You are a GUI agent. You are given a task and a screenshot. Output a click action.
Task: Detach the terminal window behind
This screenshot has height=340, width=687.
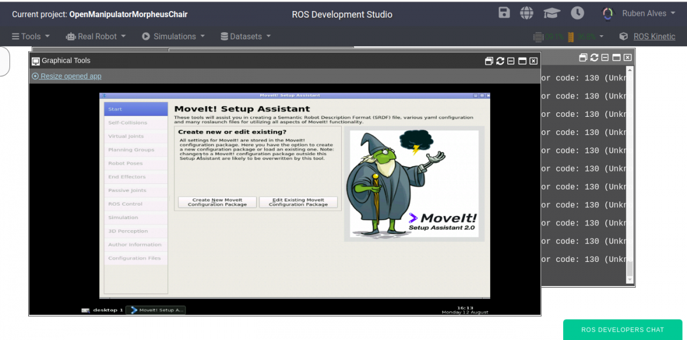coord(583,58)
